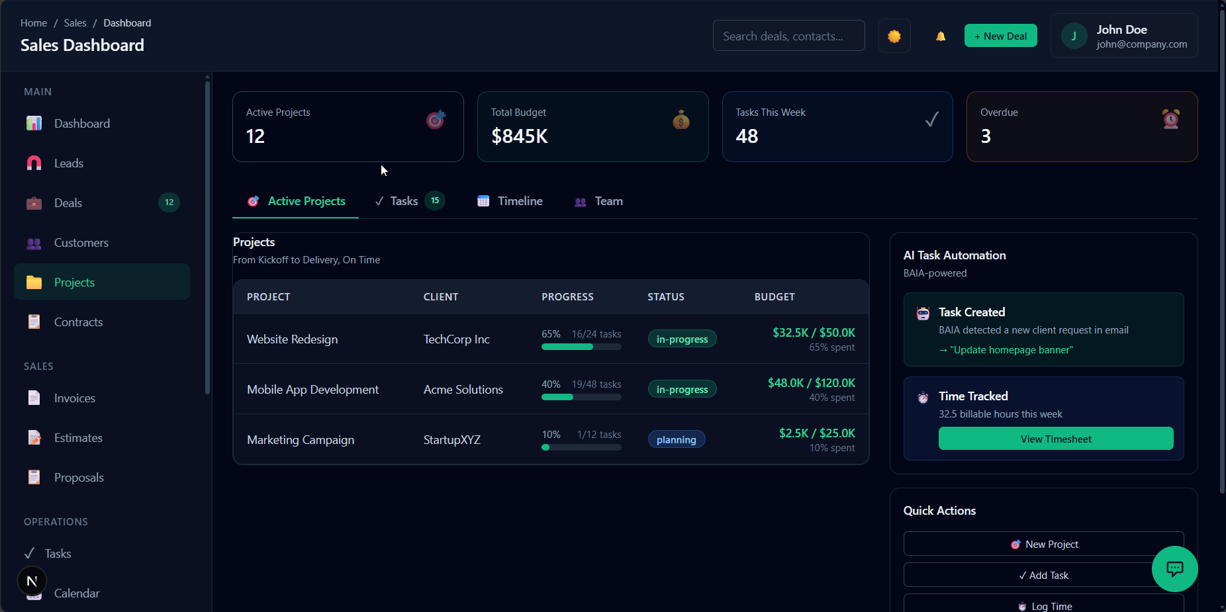Open the Dashboard grid icon
This screenshot has width=1226, height=612.
pyautogui.click(x=34, y=123)
